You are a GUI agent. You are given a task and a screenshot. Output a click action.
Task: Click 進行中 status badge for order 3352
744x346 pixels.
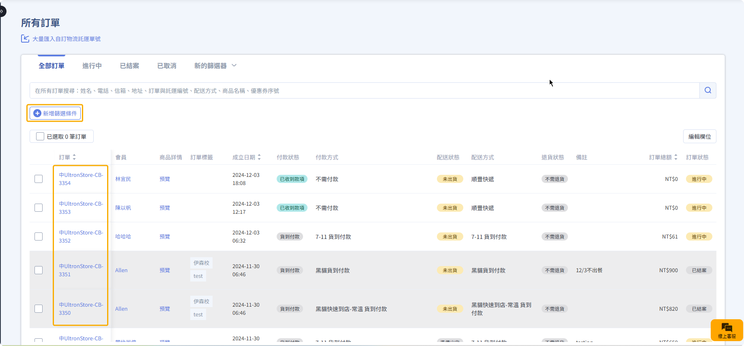(x=699, y=236)
